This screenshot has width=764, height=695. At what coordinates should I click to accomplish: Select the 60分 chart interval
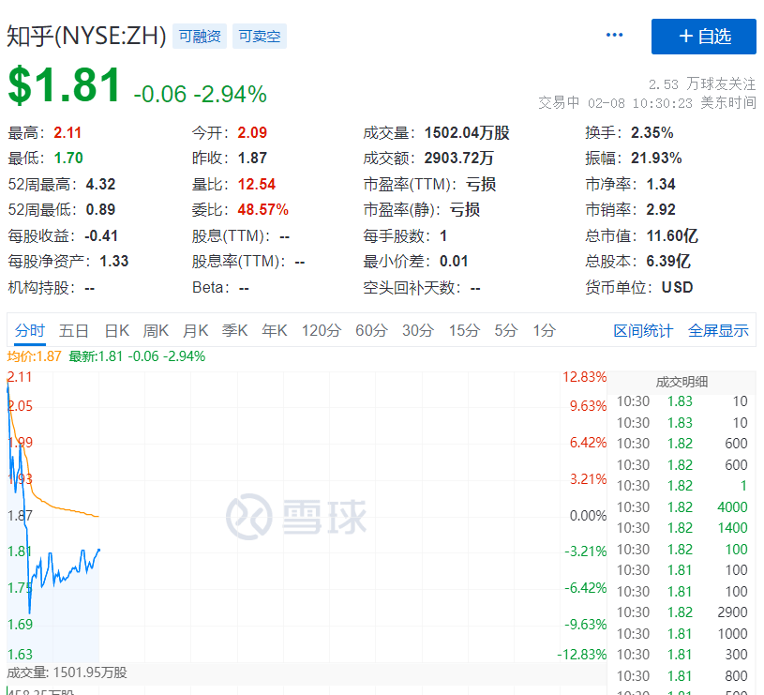tap(371, 330)
